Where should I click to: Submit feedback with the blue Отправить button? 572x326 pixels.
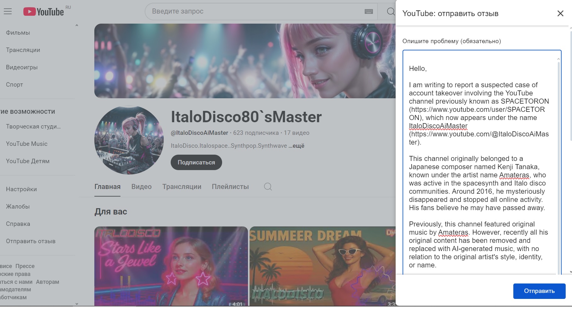(539, 291)
